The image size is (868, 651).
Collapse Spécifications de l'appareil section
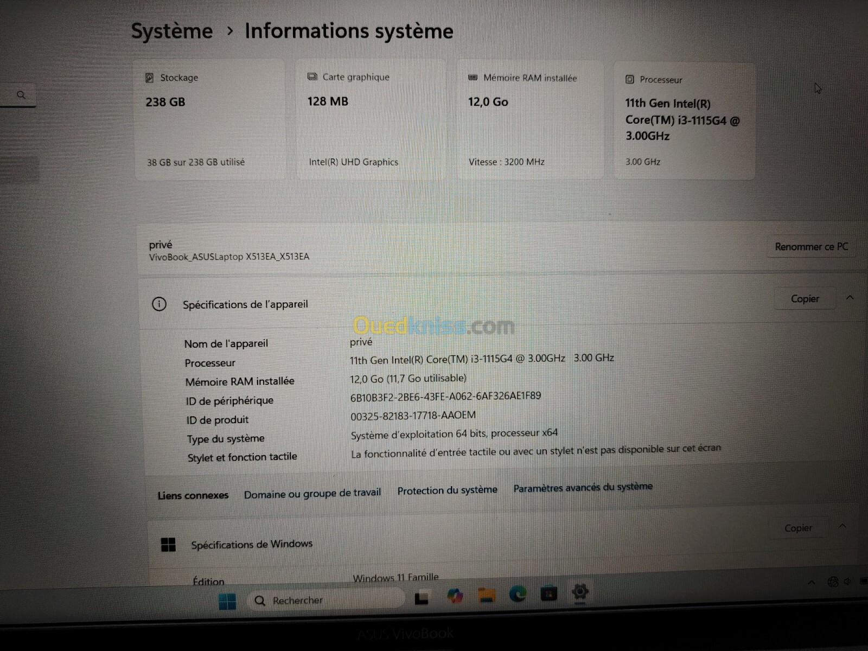coord(850,298)
